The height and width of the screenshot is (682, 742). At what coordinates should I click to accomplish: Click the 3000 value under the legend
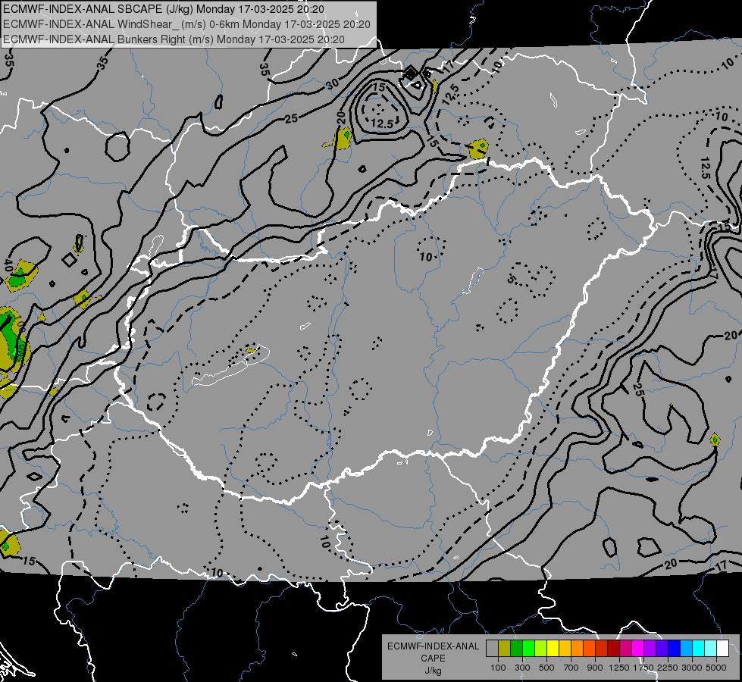pyautogui.click(x=692, y=668)
